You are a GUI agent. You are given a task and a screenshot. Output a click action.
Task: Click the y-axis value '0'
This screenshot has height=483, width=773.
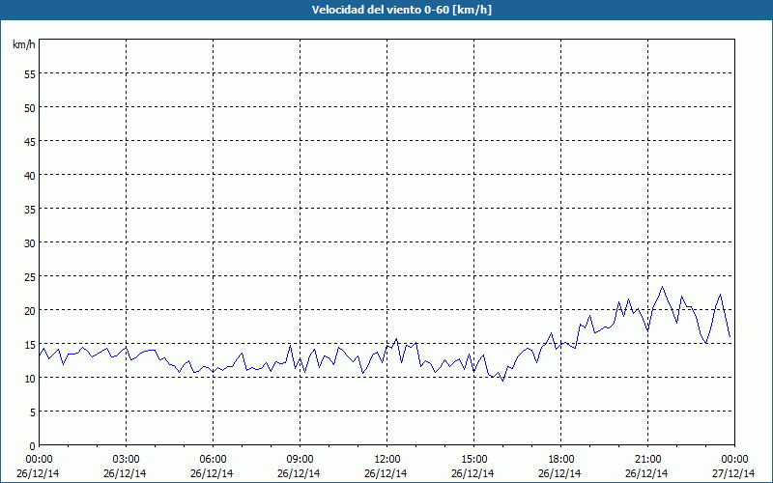click(33, 446)
